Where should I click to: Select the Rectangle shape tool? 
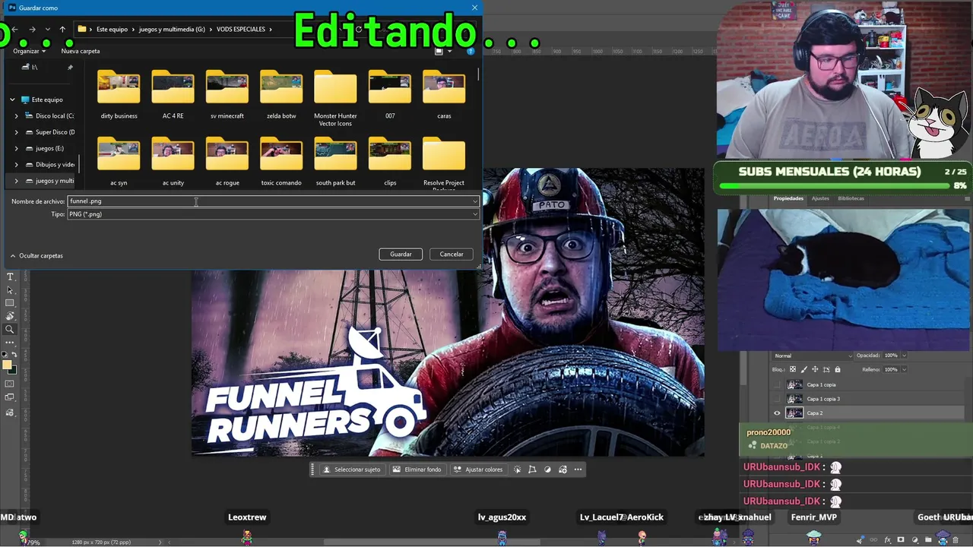(10, 303)
